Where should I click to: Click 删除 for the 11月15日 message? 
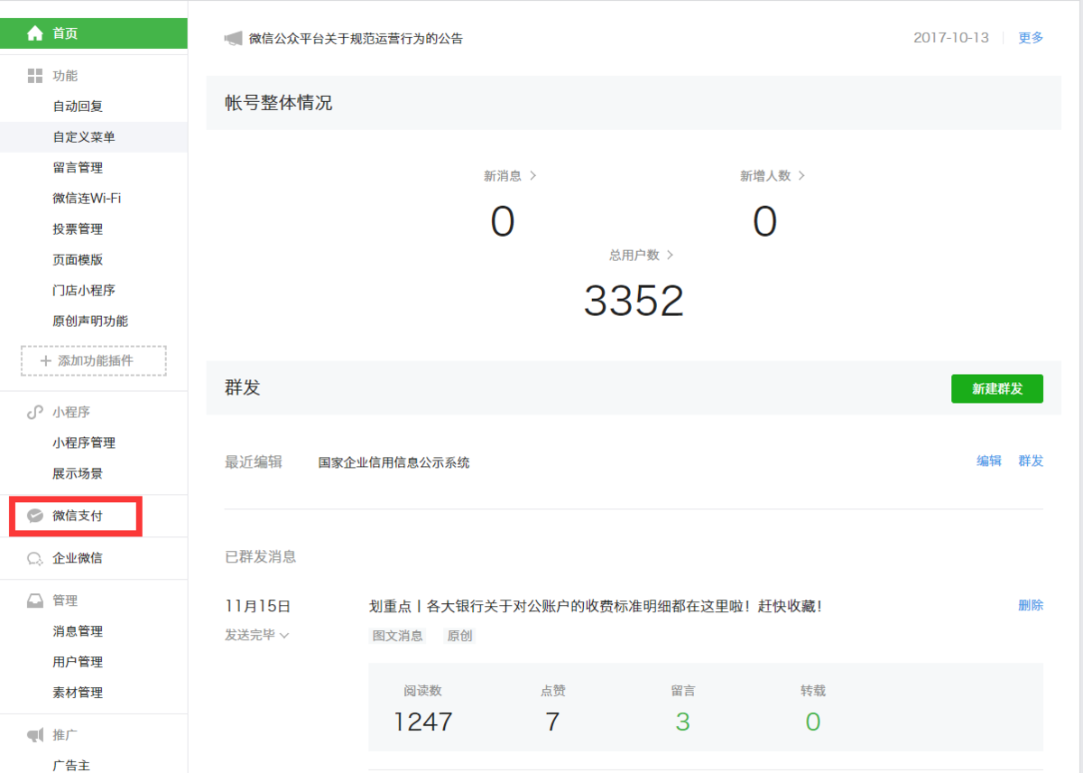(x=1031, y=605)
